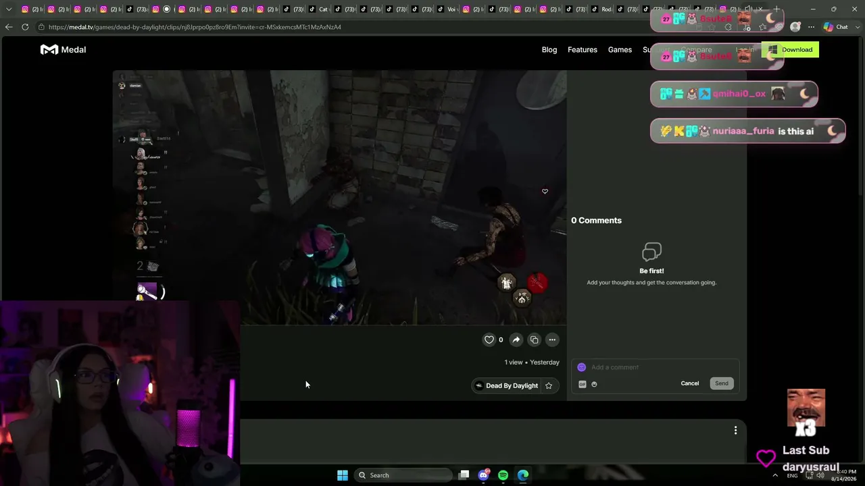Open the Windows Start menu
The height and width of the screenshot is (486, 865).
coord(343,475)
